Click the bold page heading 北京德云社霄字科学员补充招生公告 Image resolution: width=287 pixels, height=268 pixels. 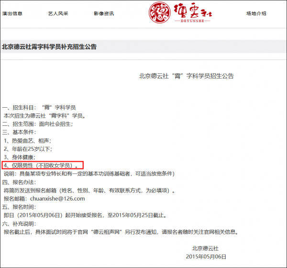[49, 47]
